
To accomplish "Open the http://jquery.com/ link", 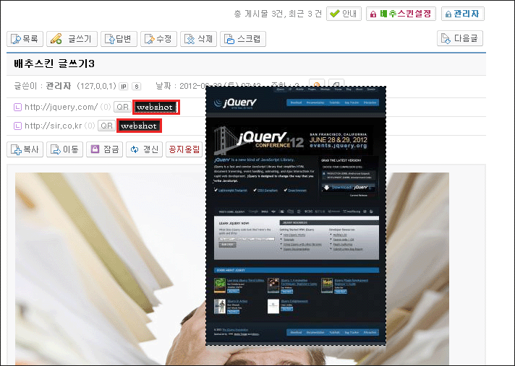I will (x=61, y=107).
